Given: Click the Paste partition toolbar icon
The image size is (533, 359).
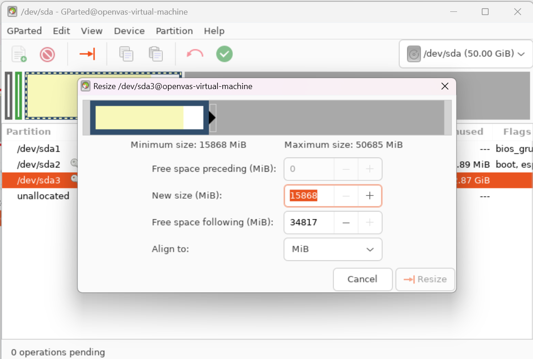Looking at the screenshot, I should pyautogui.click(x=156, y=54).
